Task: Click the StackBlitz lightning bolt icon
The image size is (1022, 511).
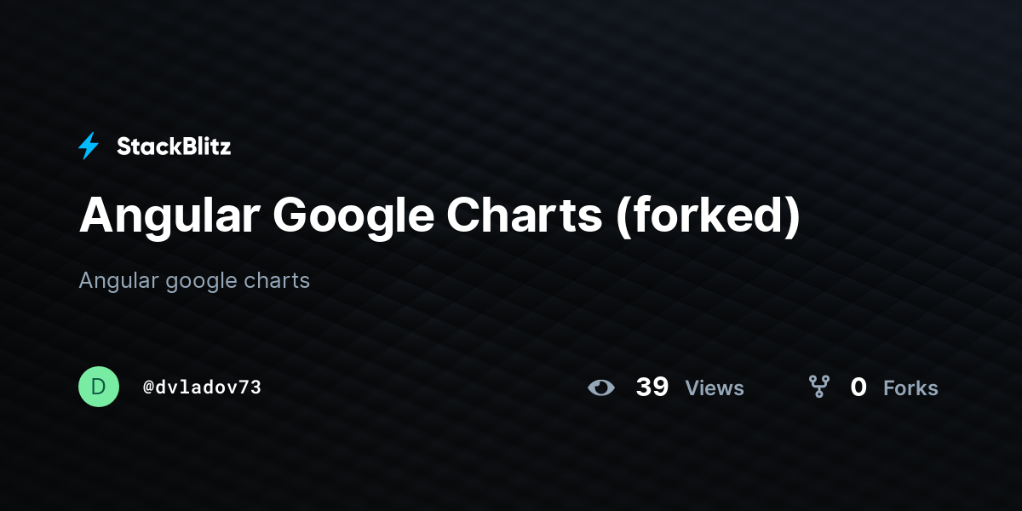Action: [89, 146]
